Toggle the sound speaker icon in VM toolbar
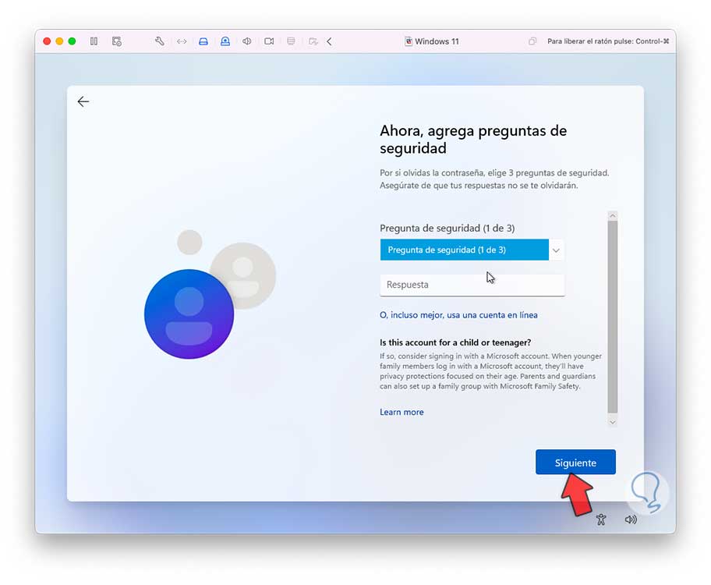 [x=246, y=41]
